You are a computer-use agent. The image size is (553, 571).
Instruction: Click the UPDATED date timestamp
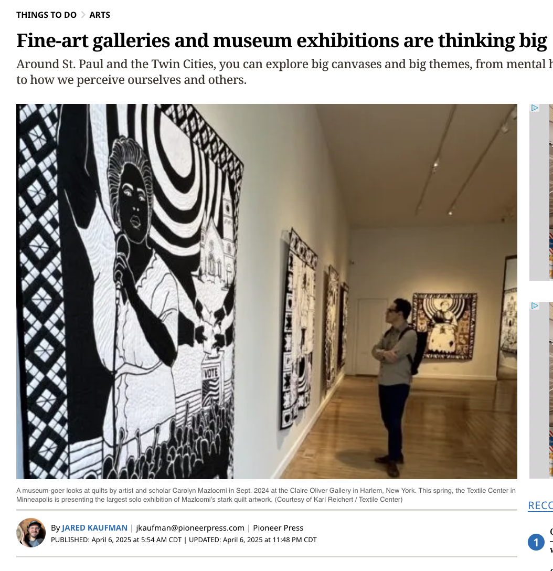click(x=252, y=540)
